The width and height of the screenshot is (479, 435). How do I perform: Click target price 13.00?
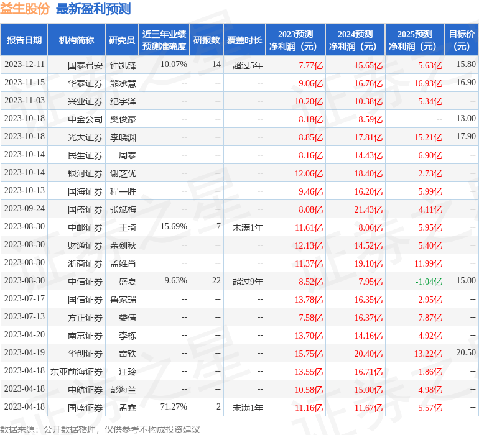[x=466, y=119]
